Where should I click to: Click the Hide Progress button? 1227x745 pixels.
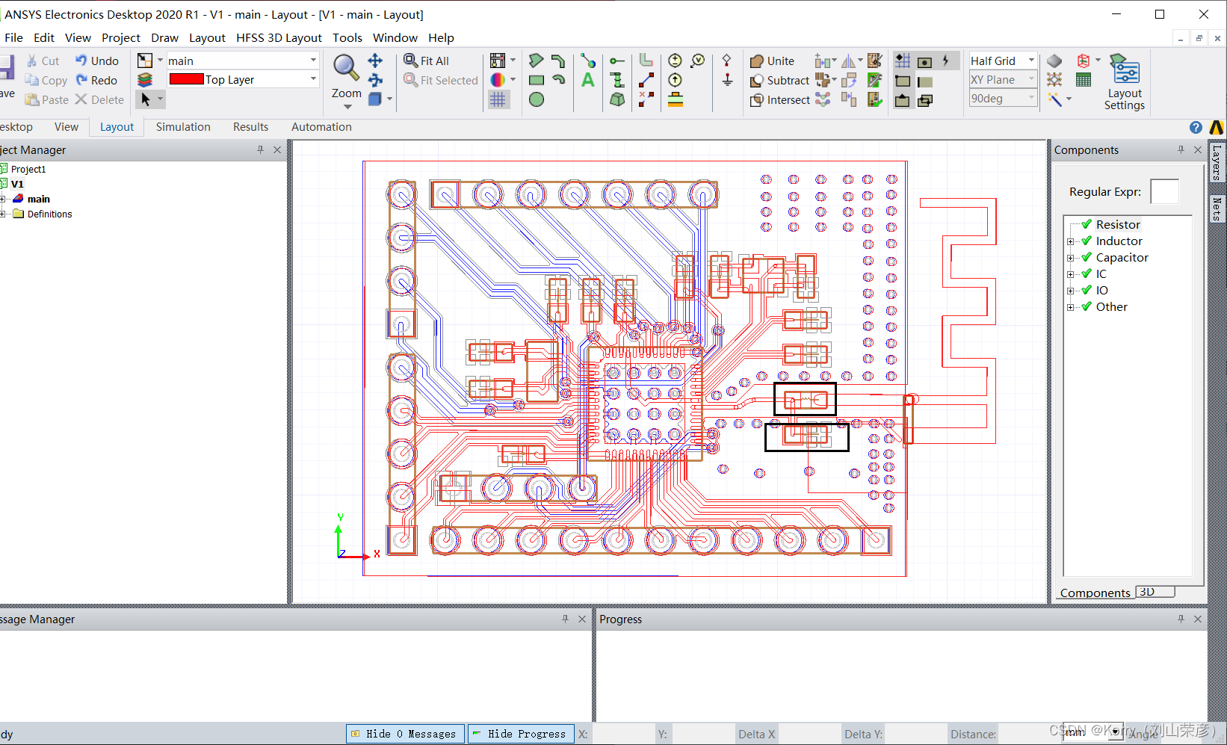[521, 734]
